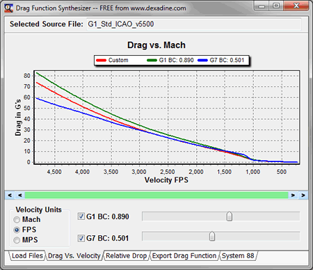Select the Mach velocity units radio button
Viewport: 313px width, 270px height.
click(x=17, y=219)
